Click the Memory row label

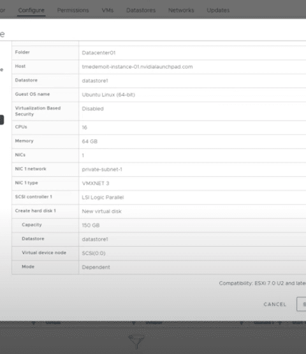coord(24,141)
